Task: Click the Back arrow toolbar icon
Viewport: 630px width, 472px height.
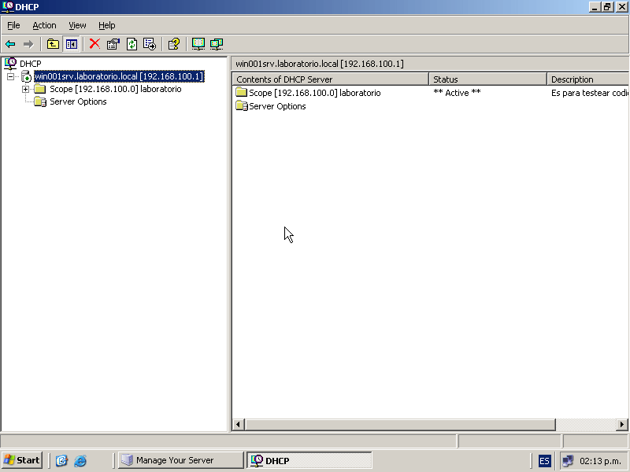Action: (10, 44)
